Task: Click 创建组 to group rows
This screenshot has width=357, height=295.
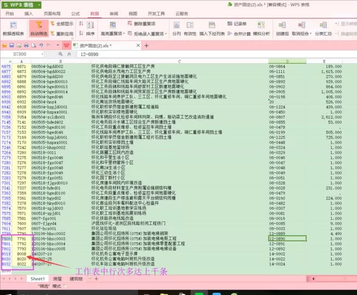Action: pyautogui.click(x=282, y=29)
